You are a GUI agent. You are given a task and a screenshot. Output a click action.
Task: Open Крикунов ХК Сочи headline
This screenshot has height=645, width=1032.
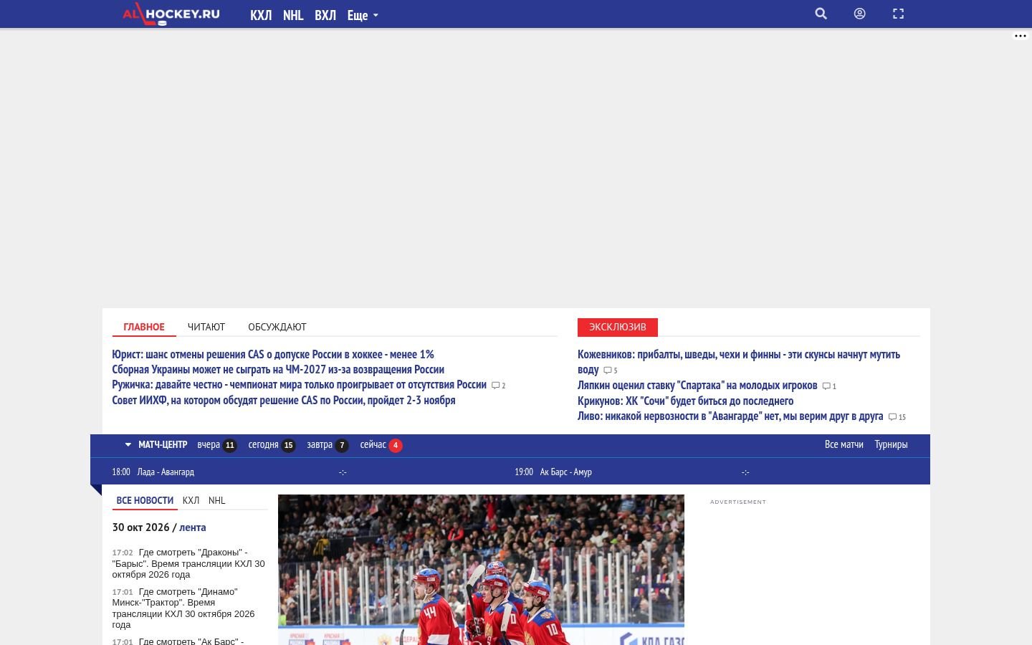(685, 401)
